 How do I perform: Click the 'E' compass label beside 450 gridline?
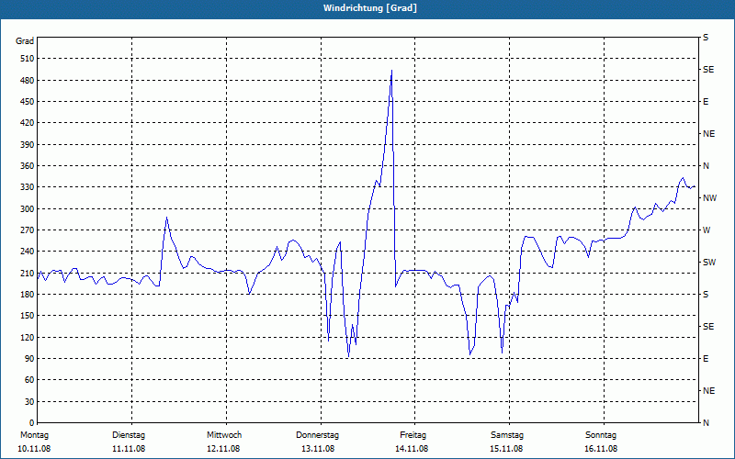[x=706, y=102]
